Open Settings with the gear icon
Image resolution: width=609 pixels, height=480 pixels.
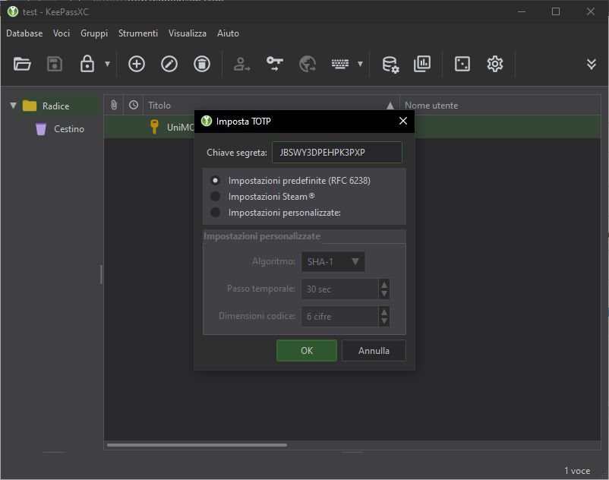(495, 64)
